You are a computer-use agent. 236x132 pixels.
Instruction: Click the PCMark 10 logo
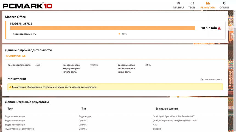click(x=27, y=6)
